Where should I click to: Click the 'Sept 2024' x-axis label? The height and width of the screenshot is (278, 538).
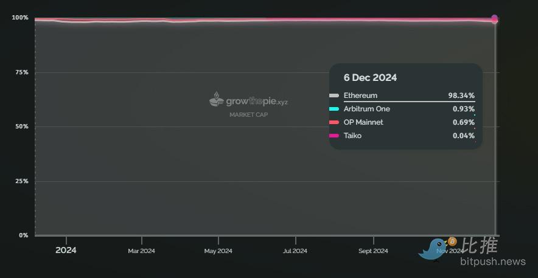pos(373,251)
